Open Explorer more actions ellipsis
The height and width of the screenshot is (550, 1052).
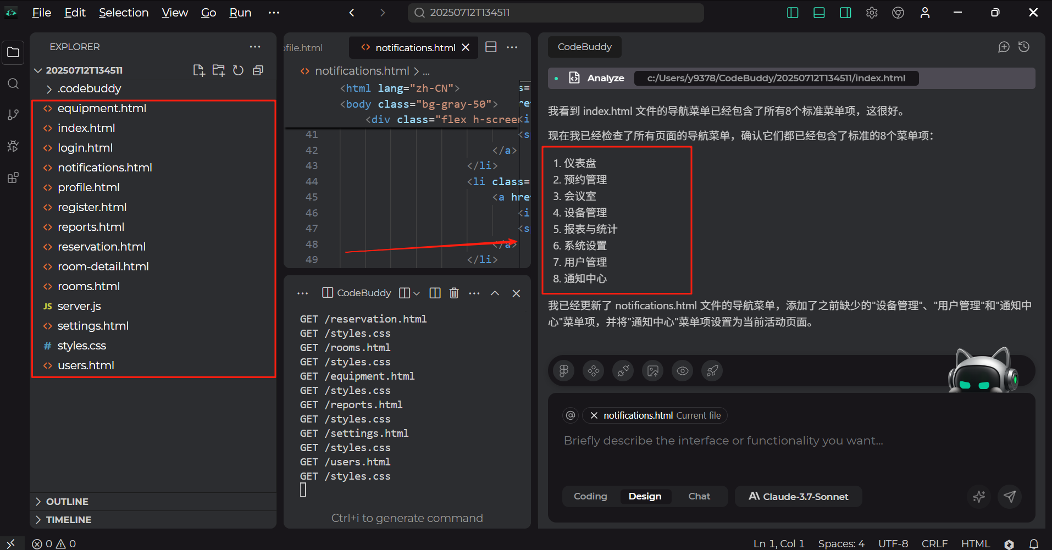[x=255, y=47]
